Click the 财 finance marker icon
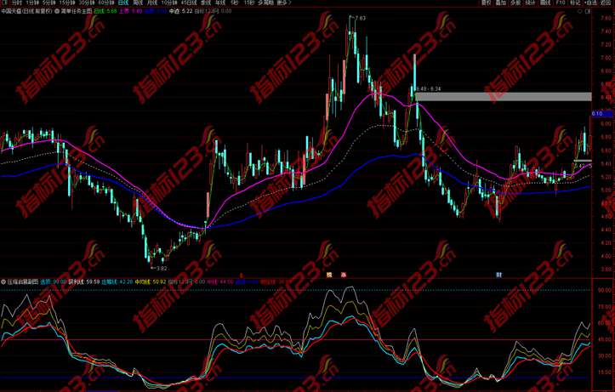This screenshot has width=615, height=392. pos(499,275)
